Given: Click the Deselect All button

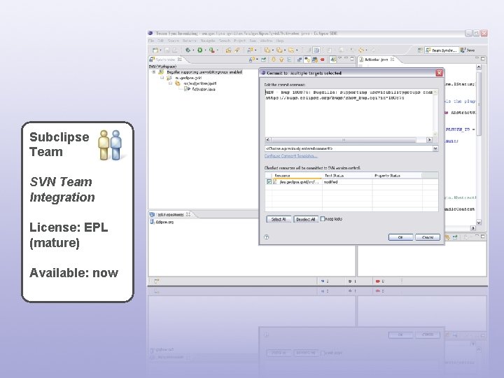Looking at the screenshot, I should pos(306,219).
